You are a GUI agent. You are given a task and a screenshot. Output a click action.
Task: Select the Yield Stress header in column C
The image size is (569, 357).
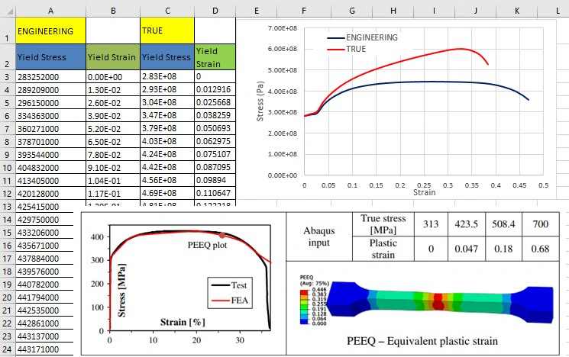167,57
